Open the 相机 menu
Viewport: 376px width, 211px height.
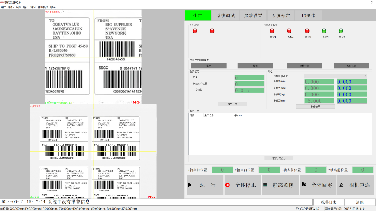(x=11, y=7)
